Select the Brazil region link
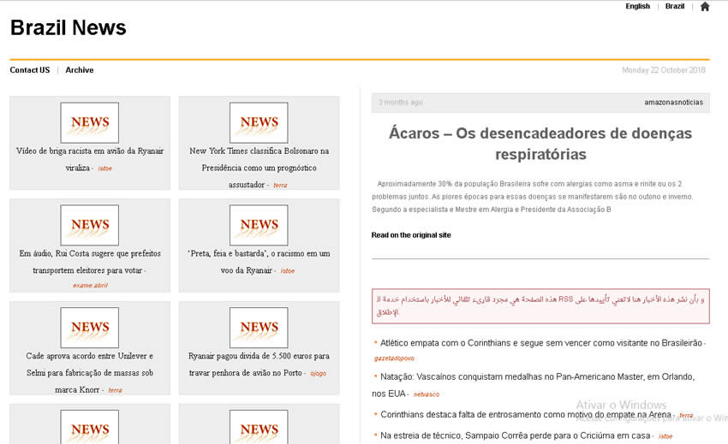This screenshot has height=444, width=728. [675, 7]
